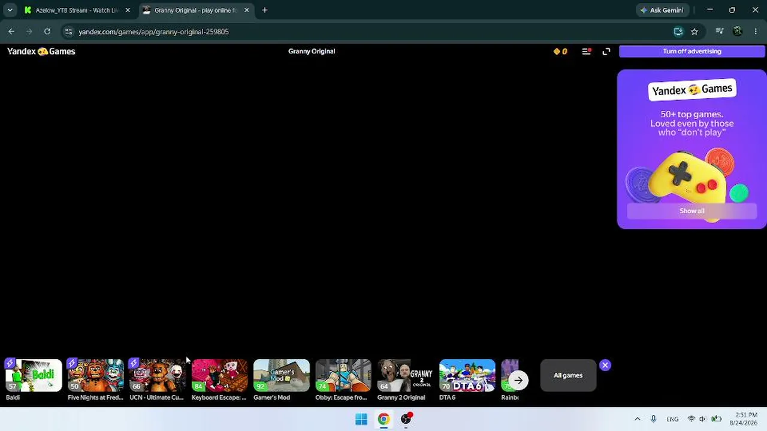Close the Azelow_YTB Stream tab
The image size is (767, 431).
coord(128,10)
